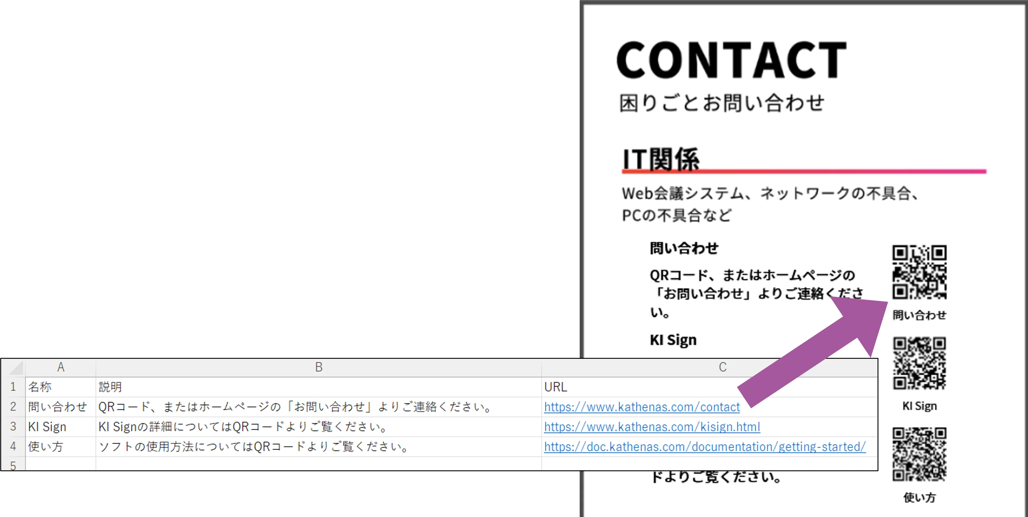The width and height of the screenshot is (1028, 517).
Task: Click cell A3 containing KI Sign
Action: coord(47,427)
